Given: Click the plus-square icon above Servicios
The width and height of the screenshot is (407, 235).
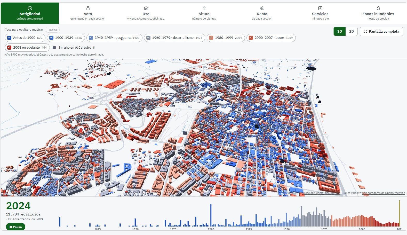Looking at the screenshot, I should pyautogui.click(x=320, y=8).
